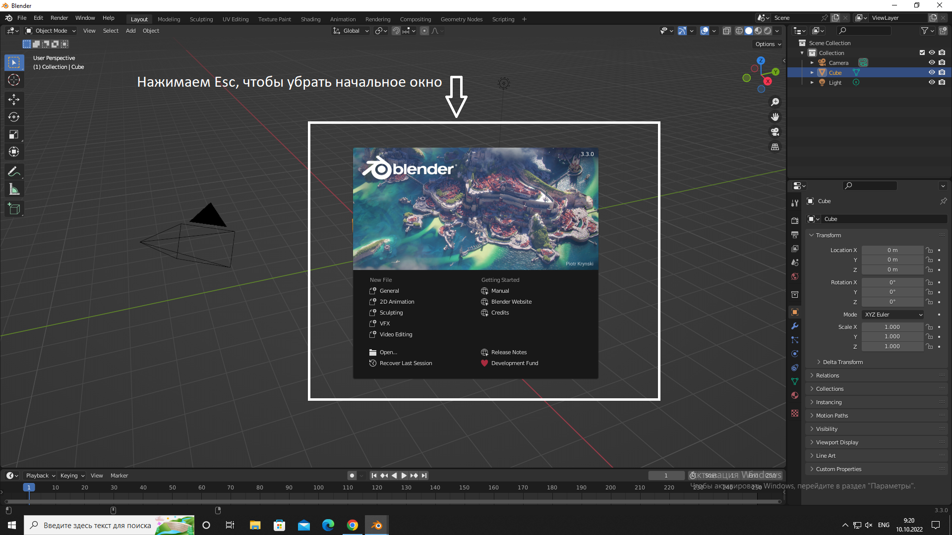Open the Modifier properties wrench icon
Screen dimensions: 952x535
(x=795, y=326)
